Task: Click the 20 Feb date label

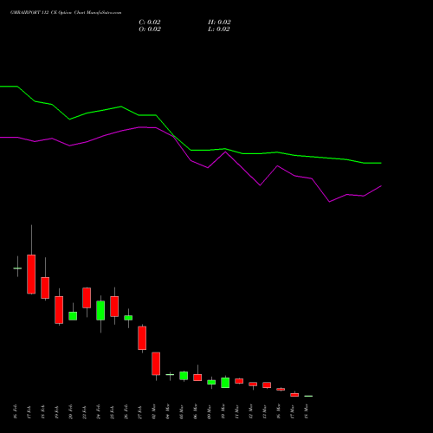Action: coord(71,411)
